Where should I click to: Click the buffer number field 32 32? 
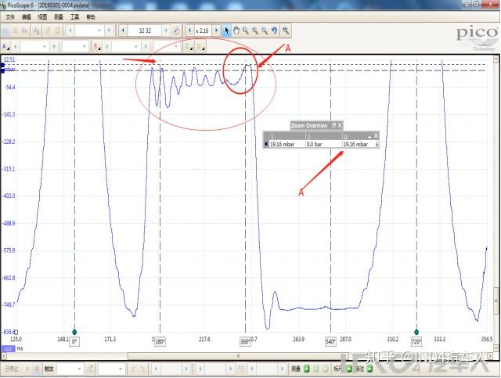point(145,31)
